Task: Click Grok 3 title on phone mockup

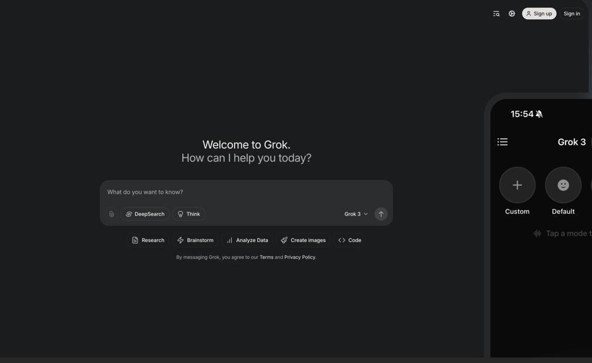Action: (x=572, y=142)
